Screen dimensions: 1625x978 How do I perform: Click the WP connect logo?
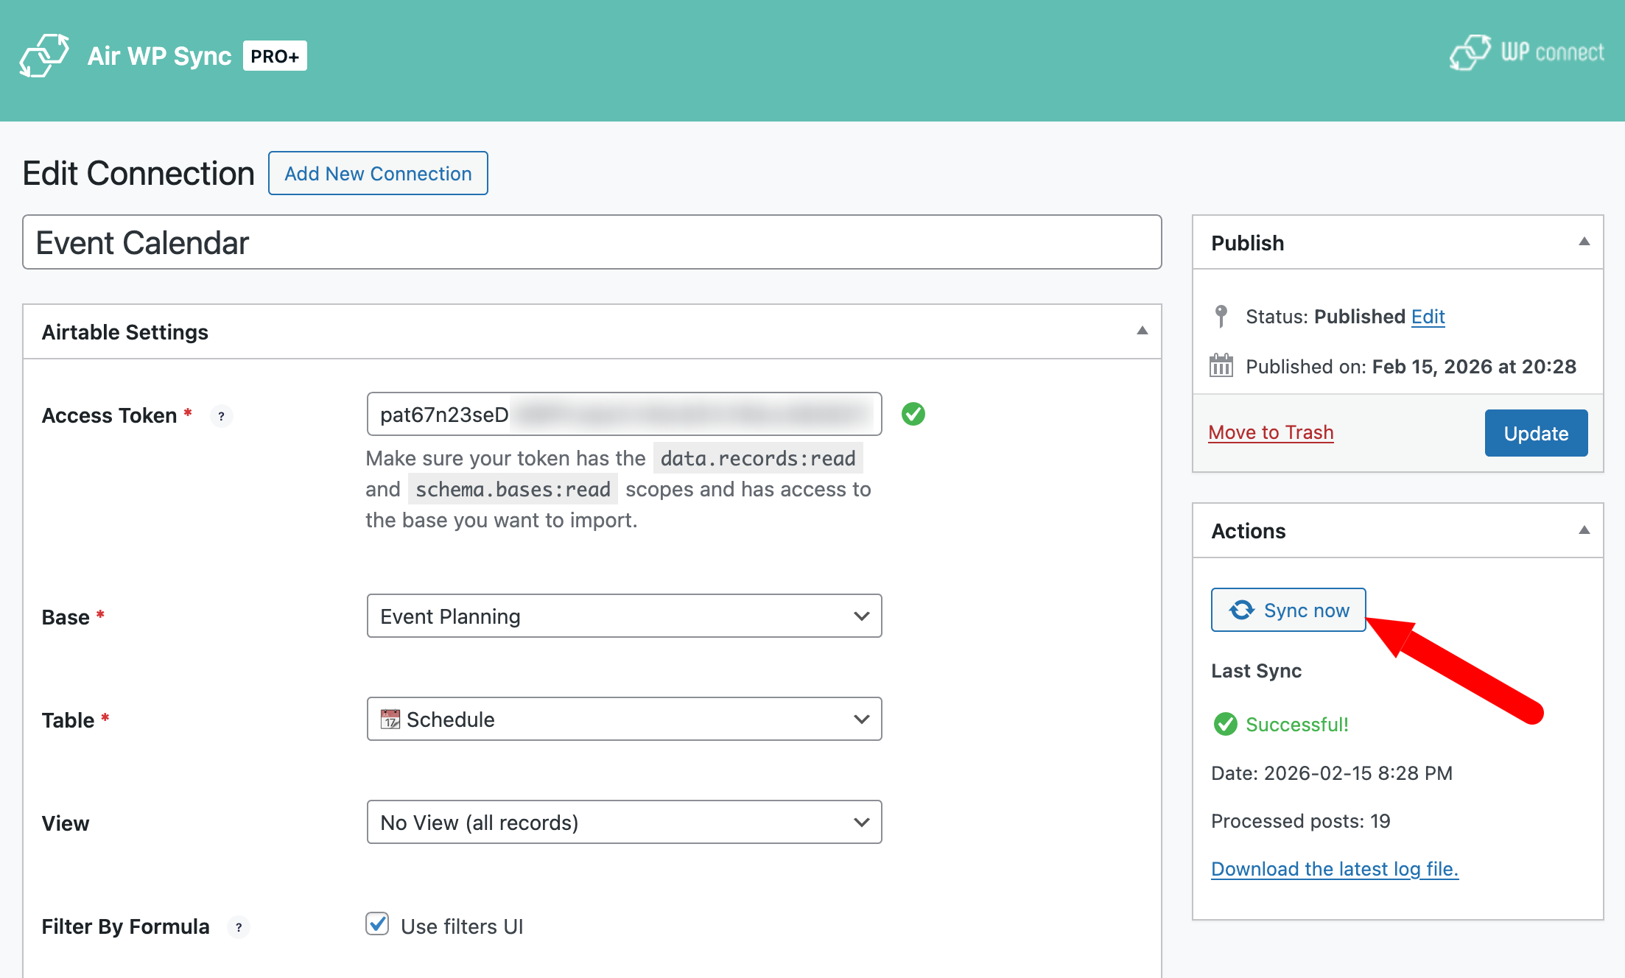click(1526, 53)
